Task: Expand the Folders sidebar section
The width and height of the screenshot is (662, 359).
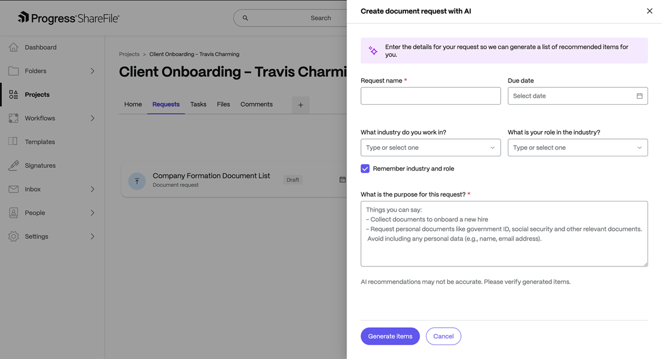Action: coord(92,71)
